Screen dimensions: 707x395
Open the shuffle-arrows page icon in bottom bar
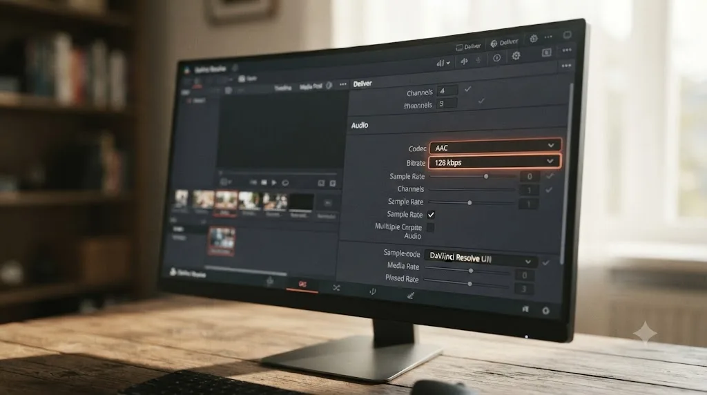[x=336, y=288]
